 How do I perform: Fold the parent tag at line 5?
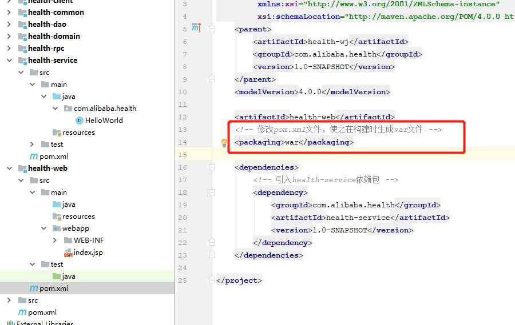[x=212, y=29]
